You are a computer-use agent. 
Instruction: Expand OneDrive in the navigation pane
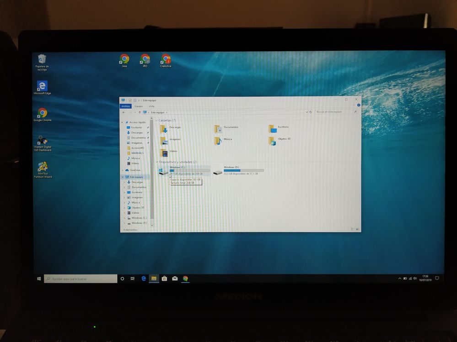pyautogui.click(x=123, y=170)
